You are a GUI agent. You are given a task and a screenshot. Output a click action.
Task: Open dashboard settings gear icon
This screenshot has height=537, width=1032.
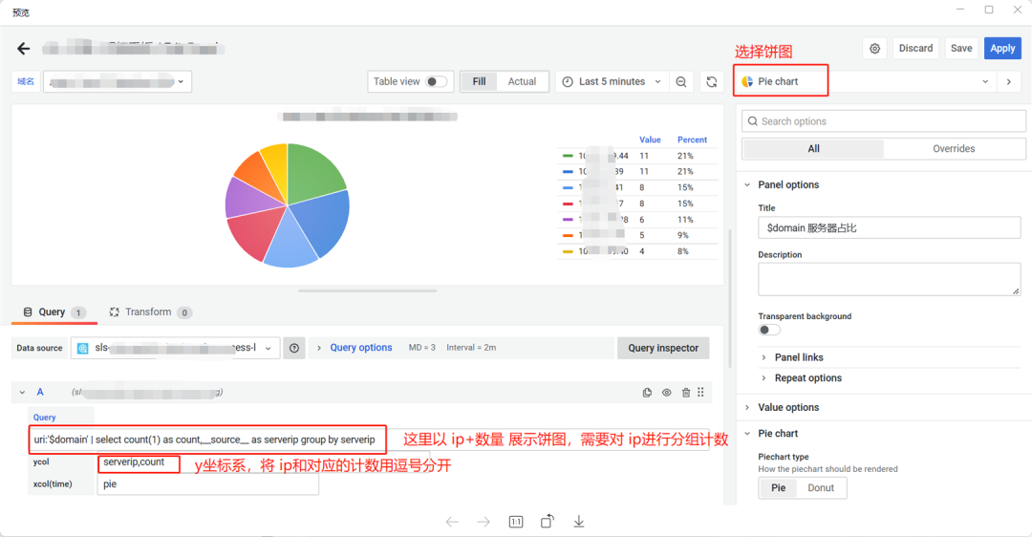pos(874,49)
